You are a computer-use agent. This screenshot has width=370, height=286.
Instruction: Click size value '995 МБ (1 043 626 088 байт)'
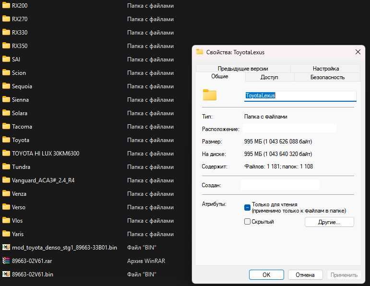click(x=278, y=142)
